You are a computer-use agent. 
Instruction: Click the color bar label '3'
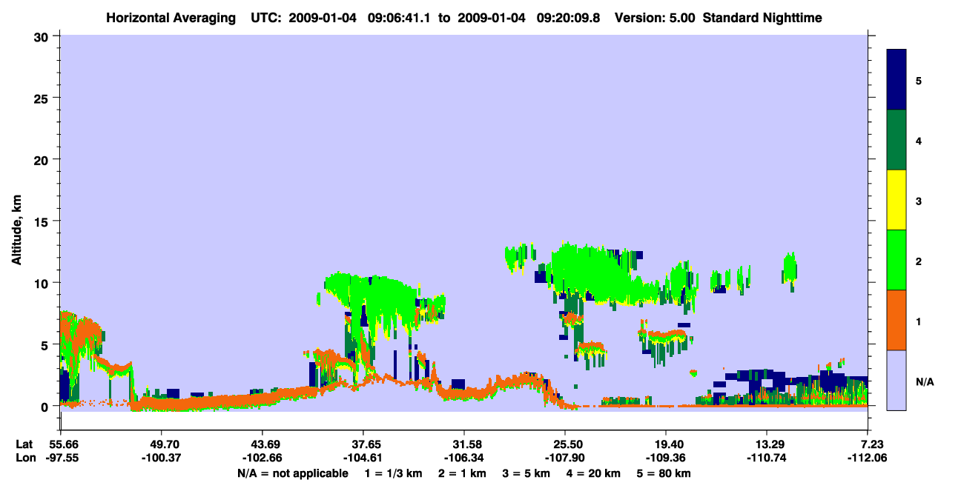coord(918,200)
